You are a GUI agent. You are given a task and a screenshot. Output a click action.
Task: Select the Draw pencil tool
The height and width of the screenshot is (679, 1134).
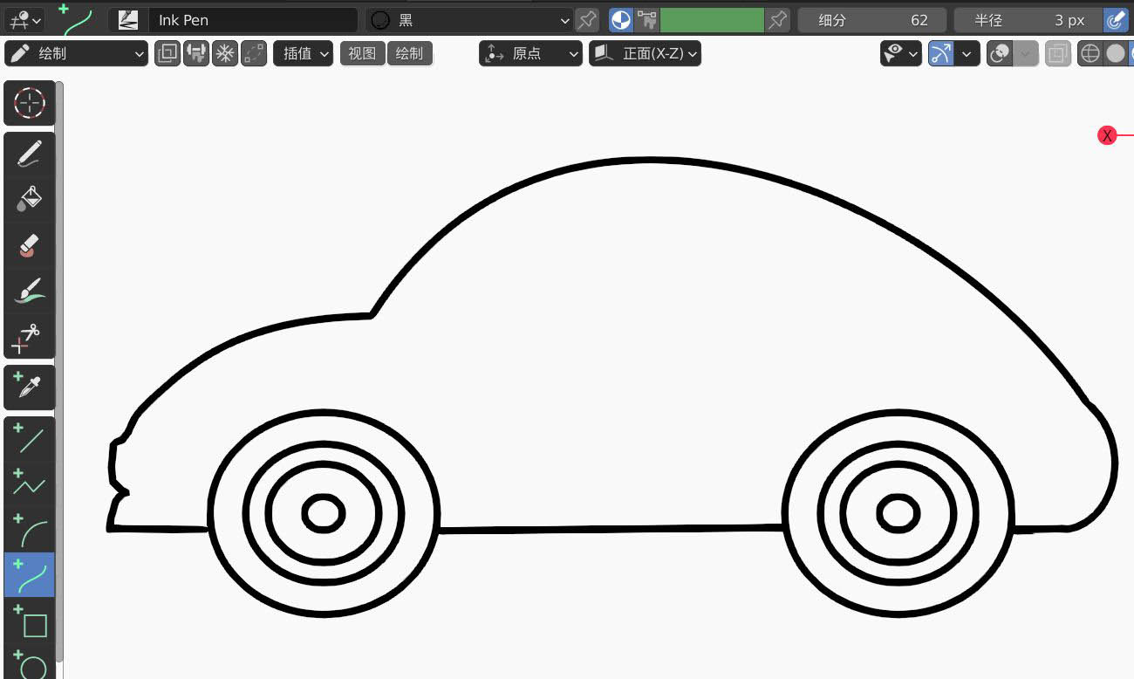[x=30, y=154]
